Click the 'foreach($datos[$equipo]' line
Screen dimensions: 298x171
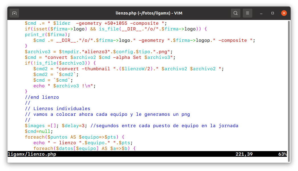[x=85, y=149]
